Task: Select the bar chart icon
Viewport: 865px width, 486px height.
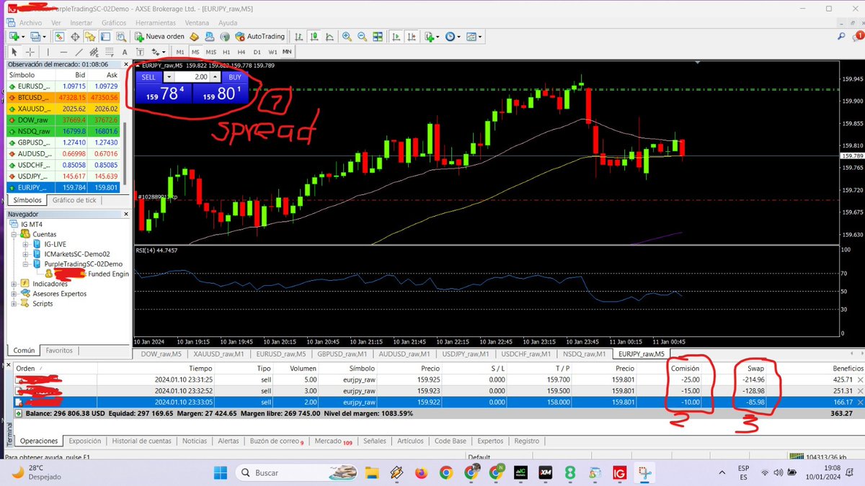Action: 299,37
